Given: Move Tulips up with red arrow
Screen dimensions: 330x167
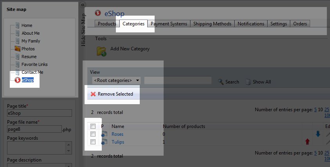Looking at the screenshot, I should click(307, 142).
